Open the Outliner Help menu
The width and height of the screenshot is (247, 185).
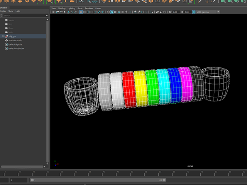pos(18,11)
